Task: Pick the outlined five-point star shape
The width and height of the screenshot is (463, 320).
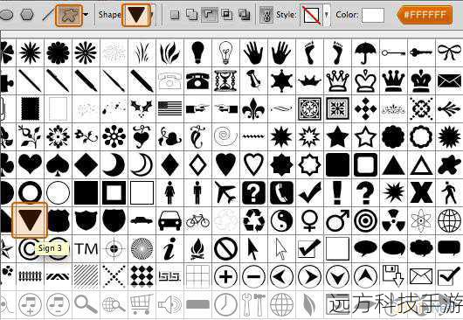Action: pyautogui.click(x=365, y=136)
